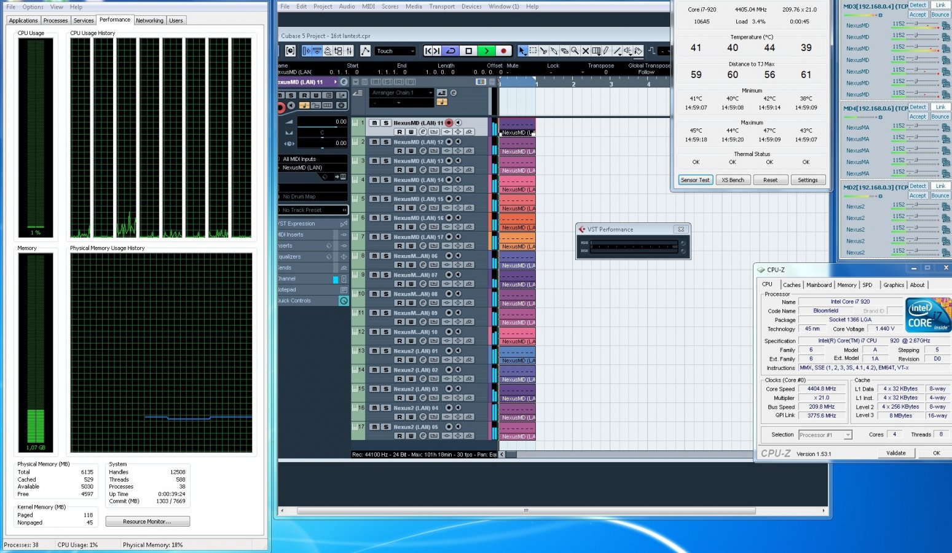Screen dimensions: 952x553
Task: Select the Erase tool in Cubase toolbar
Action: pyautogui.click(x=564, y=51)
